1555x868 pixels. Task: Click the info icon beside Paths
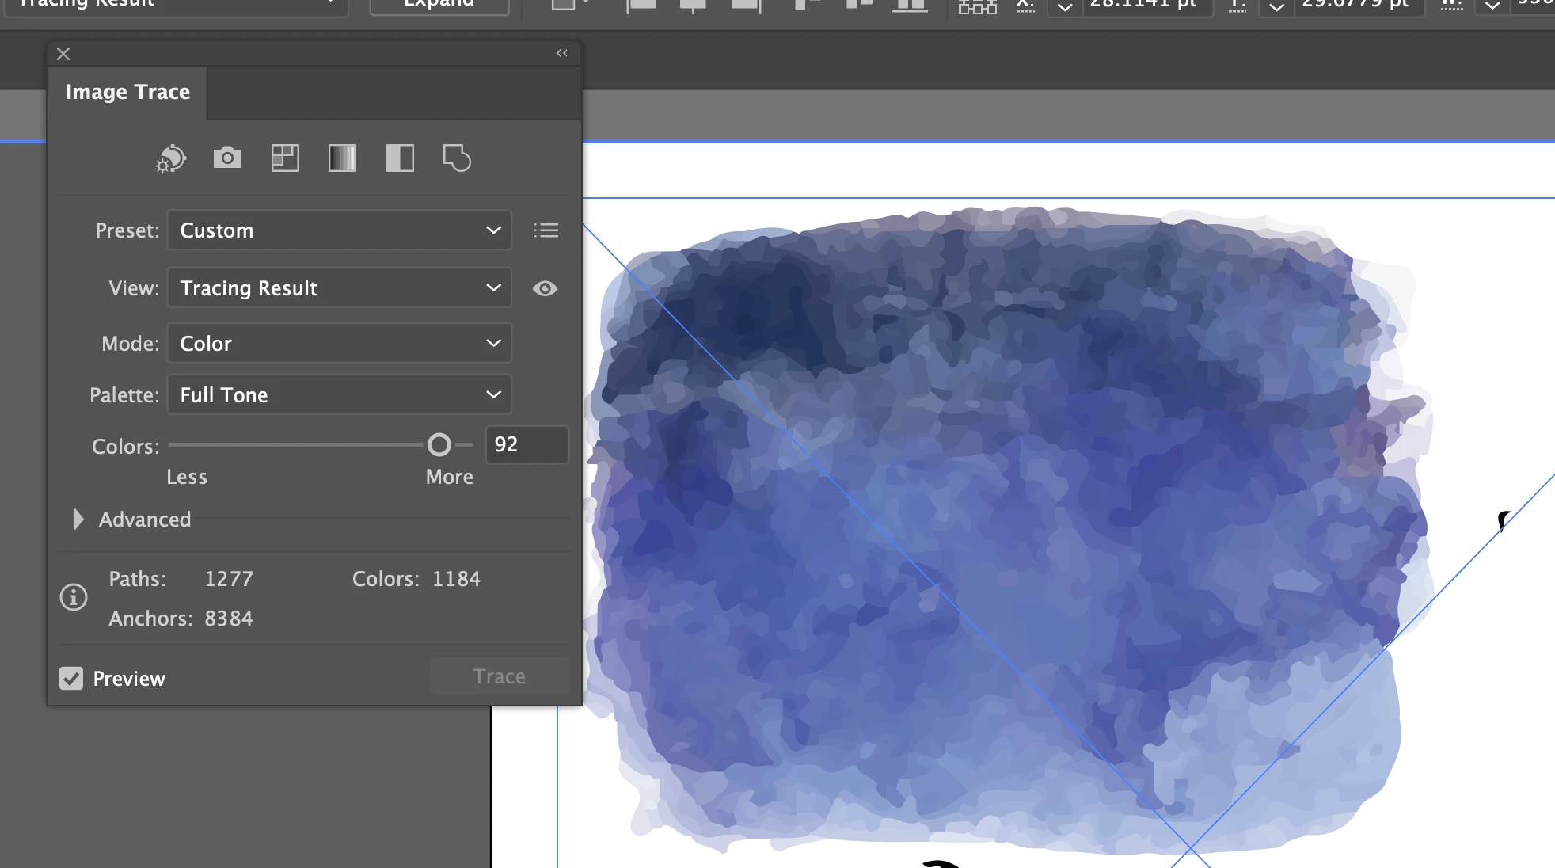tap(74, 597)
